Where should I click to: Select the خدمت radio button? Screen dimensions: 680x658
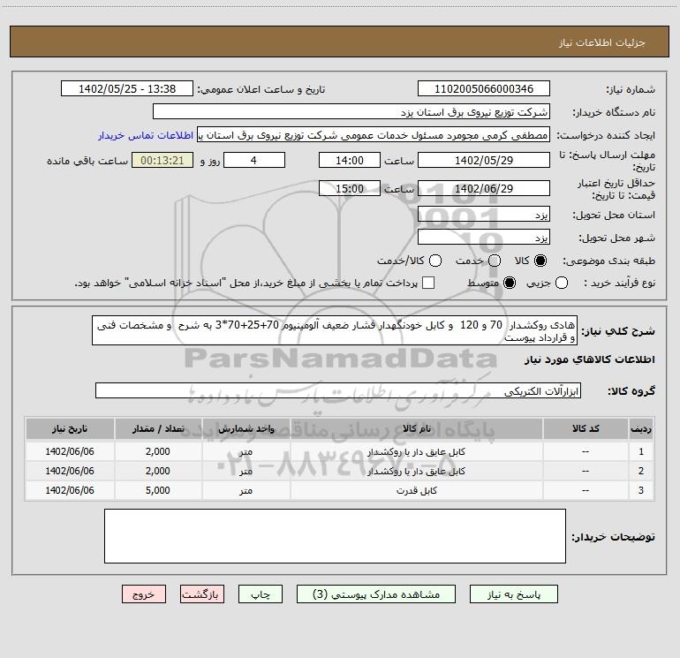click(495, 261)
